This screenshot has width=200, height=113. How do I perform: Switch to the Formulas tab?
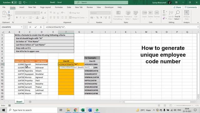(59, 7)
